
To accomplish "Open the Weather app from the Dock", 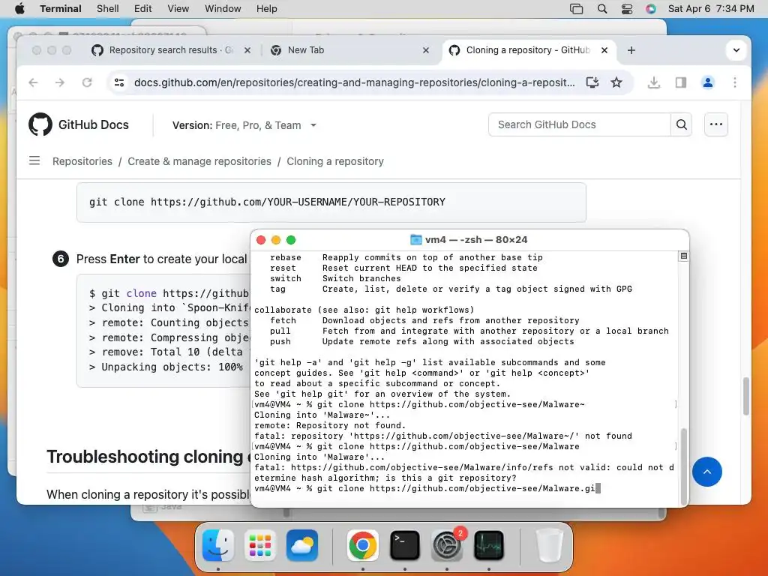I will click(x=302, y=545).
